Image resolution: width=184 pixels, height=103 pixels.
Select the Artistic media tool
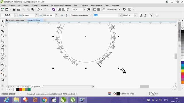[x=3, y=45]
